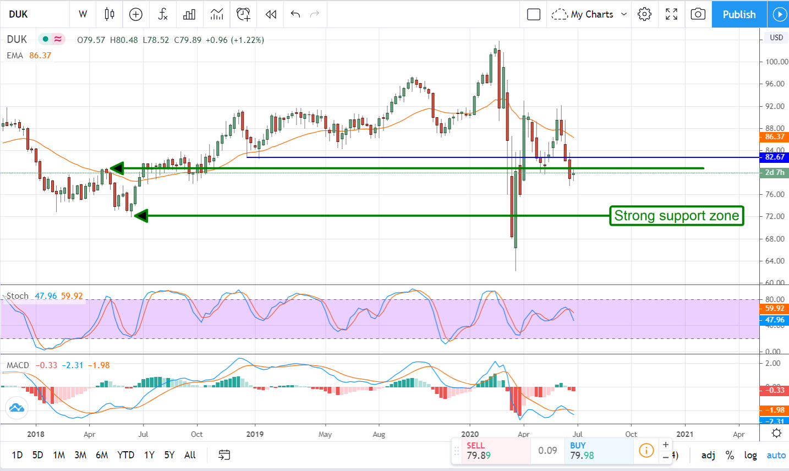The image size is (789, 471).
Task: Open chart settings gear in top toolbar
Action: coord(645,14)
